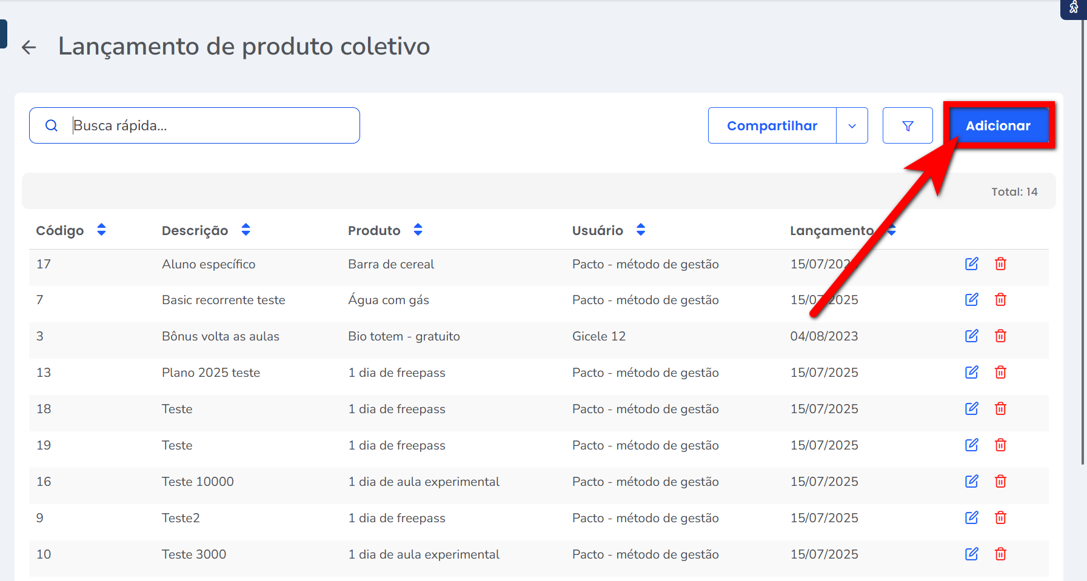This screenshot has width=1087, height=581.
Task: Click the vertical scrollbar on the right
Action: tap(1083, 242)
